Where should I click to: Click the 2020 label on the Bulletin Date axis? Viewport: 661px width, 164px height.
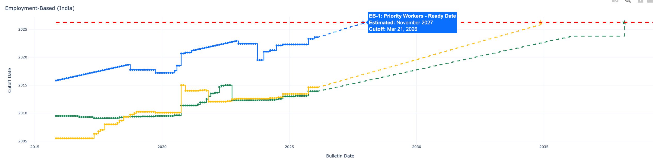162,147
